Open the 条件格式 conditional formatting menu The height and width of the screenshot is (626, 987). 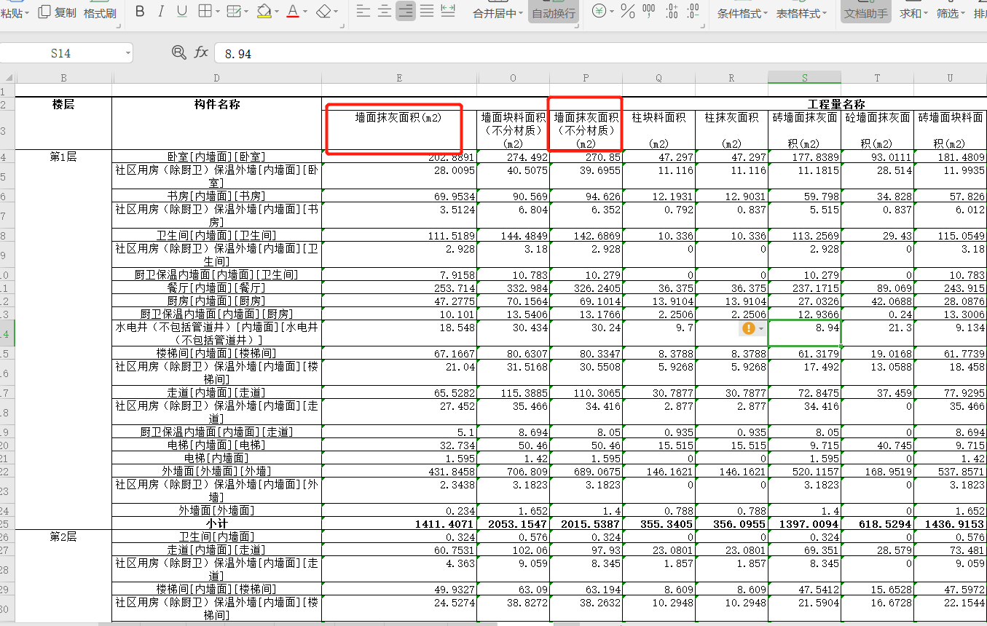click(743, 13)
